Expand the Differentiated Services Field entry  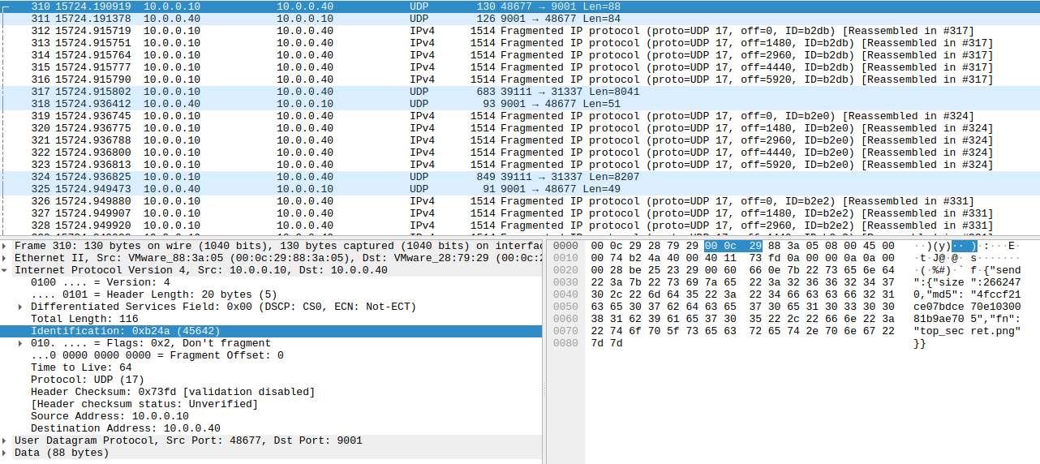21,307
